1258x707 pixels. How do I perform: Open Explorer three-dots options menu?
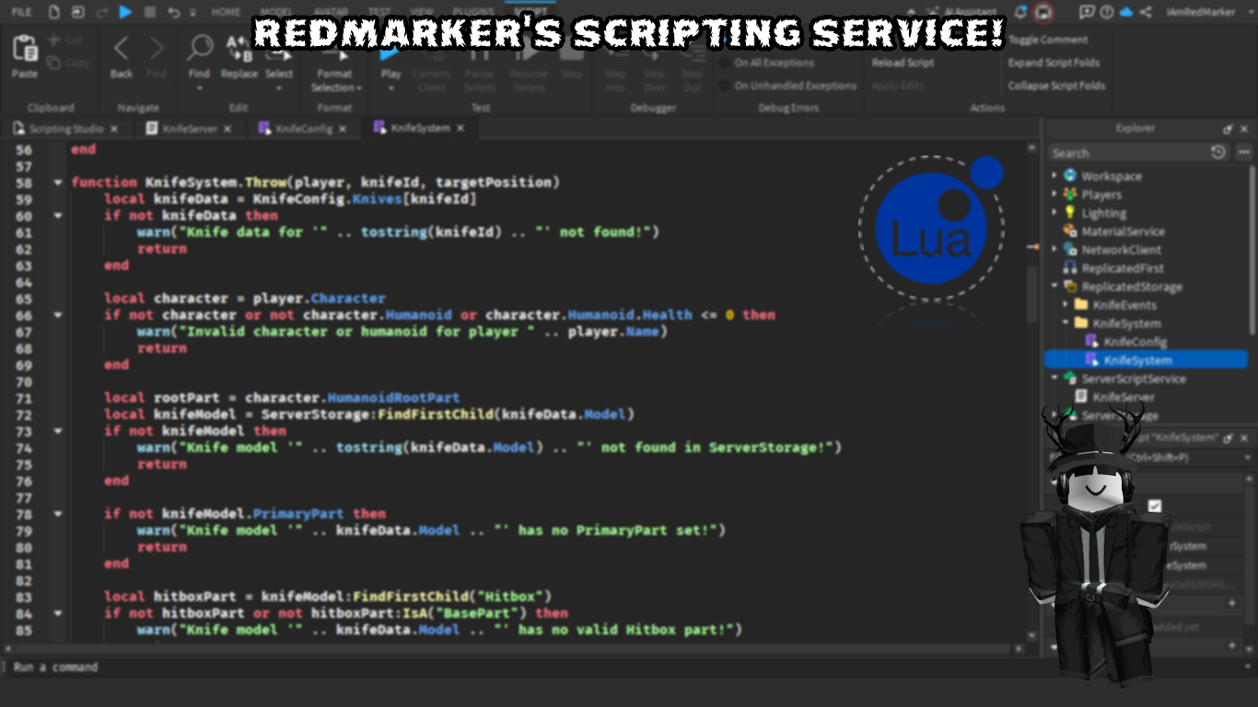click(1244, 152)
